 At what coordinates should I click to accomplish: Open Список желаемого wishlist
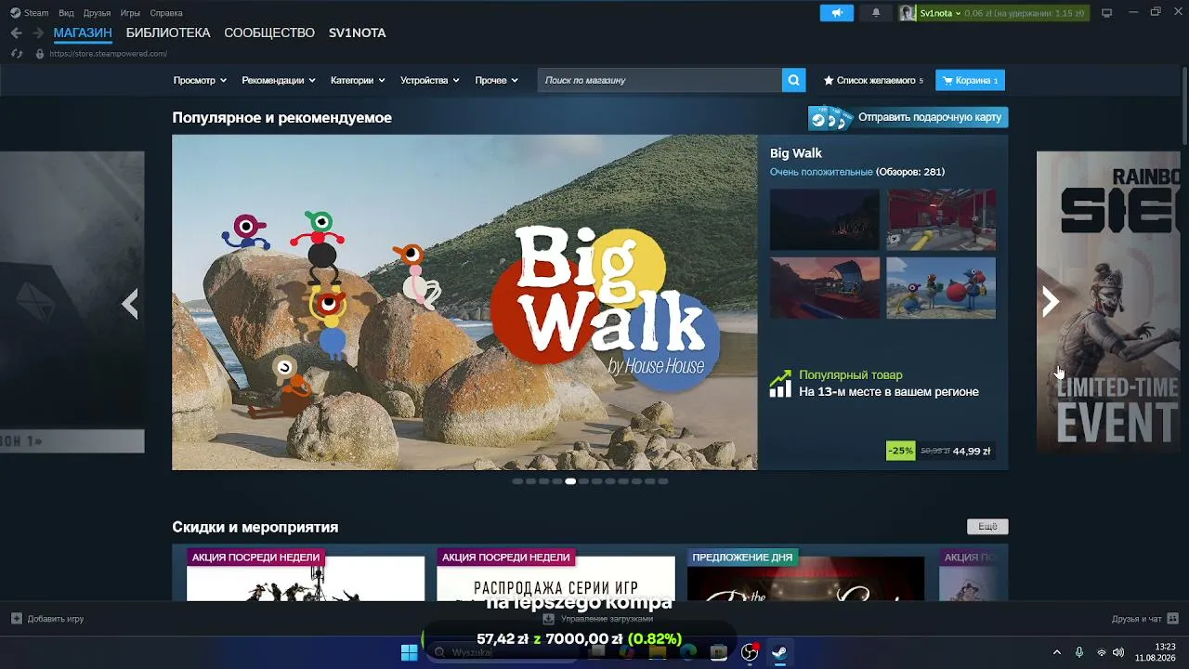pyautogui.click(x=873, y=81)
